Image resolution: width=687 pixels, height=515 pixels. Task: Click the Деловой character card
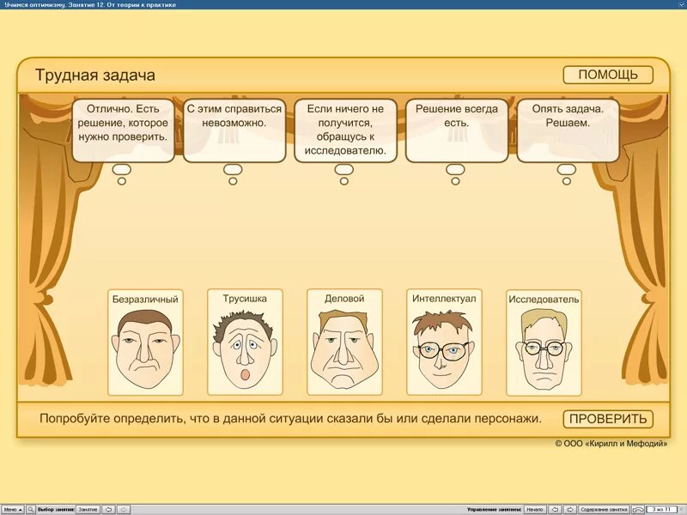(x=344, y=342)
